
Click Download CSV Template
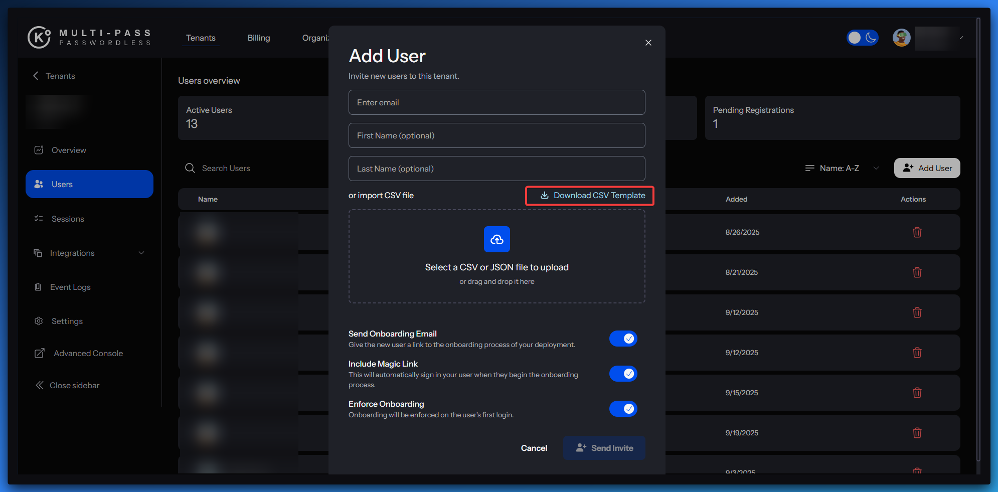point(590,196)
